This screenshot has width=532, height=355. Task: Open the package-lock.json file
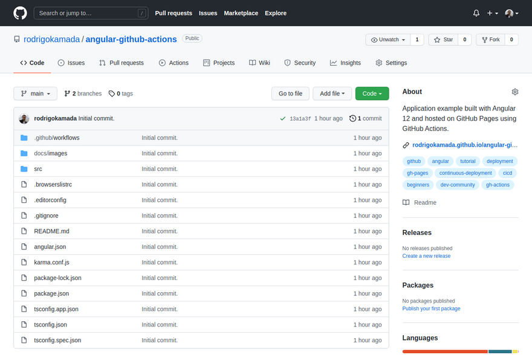click(57, 278)
